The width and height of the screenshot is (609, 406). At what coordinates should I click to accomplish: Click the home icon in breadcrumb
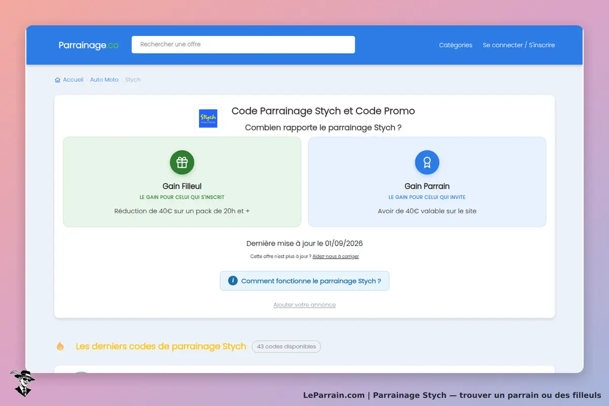[57, 80]
